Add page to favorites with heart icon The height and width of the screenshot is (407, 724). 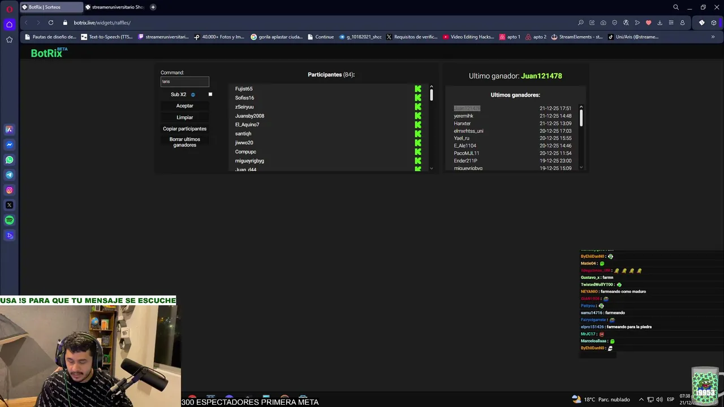point(648,23)
